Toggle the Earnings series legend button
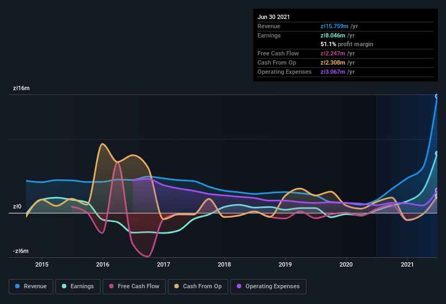 (78, 287)
